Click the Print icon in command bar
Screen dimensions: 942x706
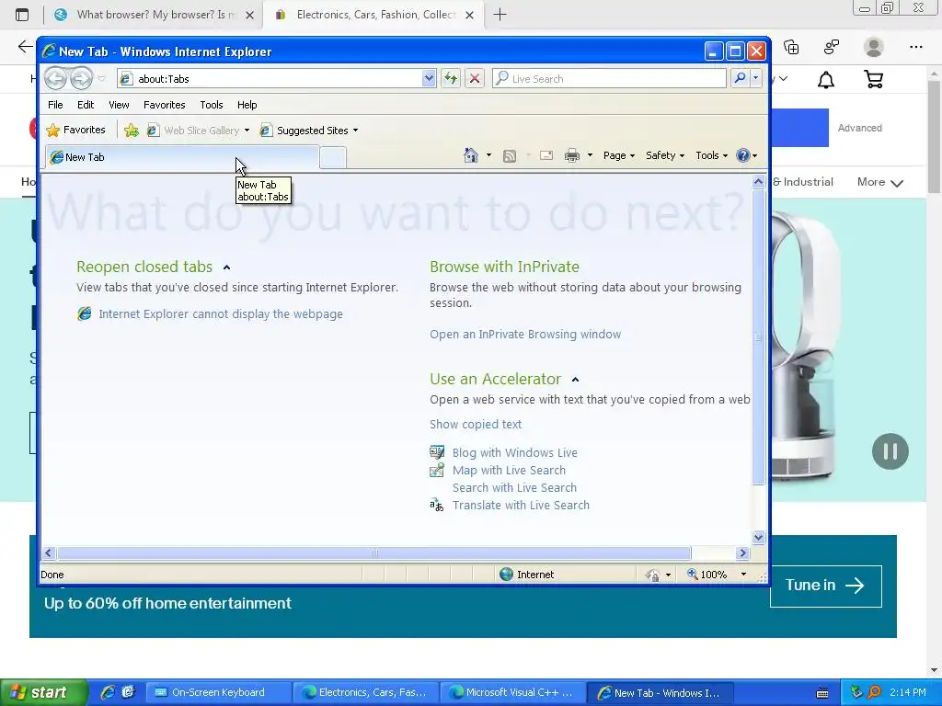pos(572,156)
